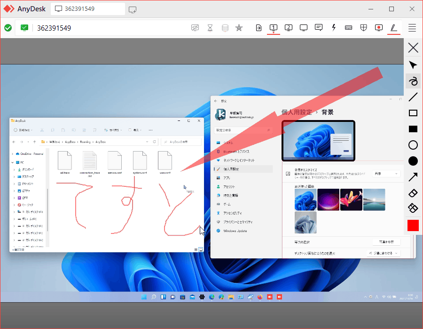Image resolution: width=423 pixels, height=329 pixels.
Task: Select the filled rectangle whiteboard tool
Action: (x=413, y=129)
